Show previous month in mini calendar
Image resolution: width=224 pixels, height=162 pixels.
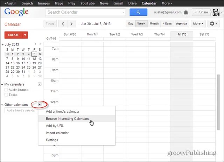point(36,44)
